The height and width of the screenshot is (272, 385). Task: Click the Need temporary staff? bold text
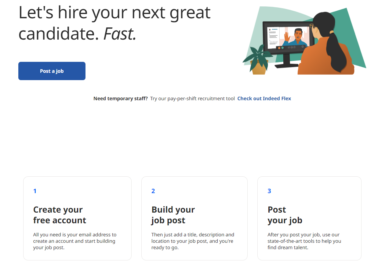pyautogui.click(x=121, y=98)
